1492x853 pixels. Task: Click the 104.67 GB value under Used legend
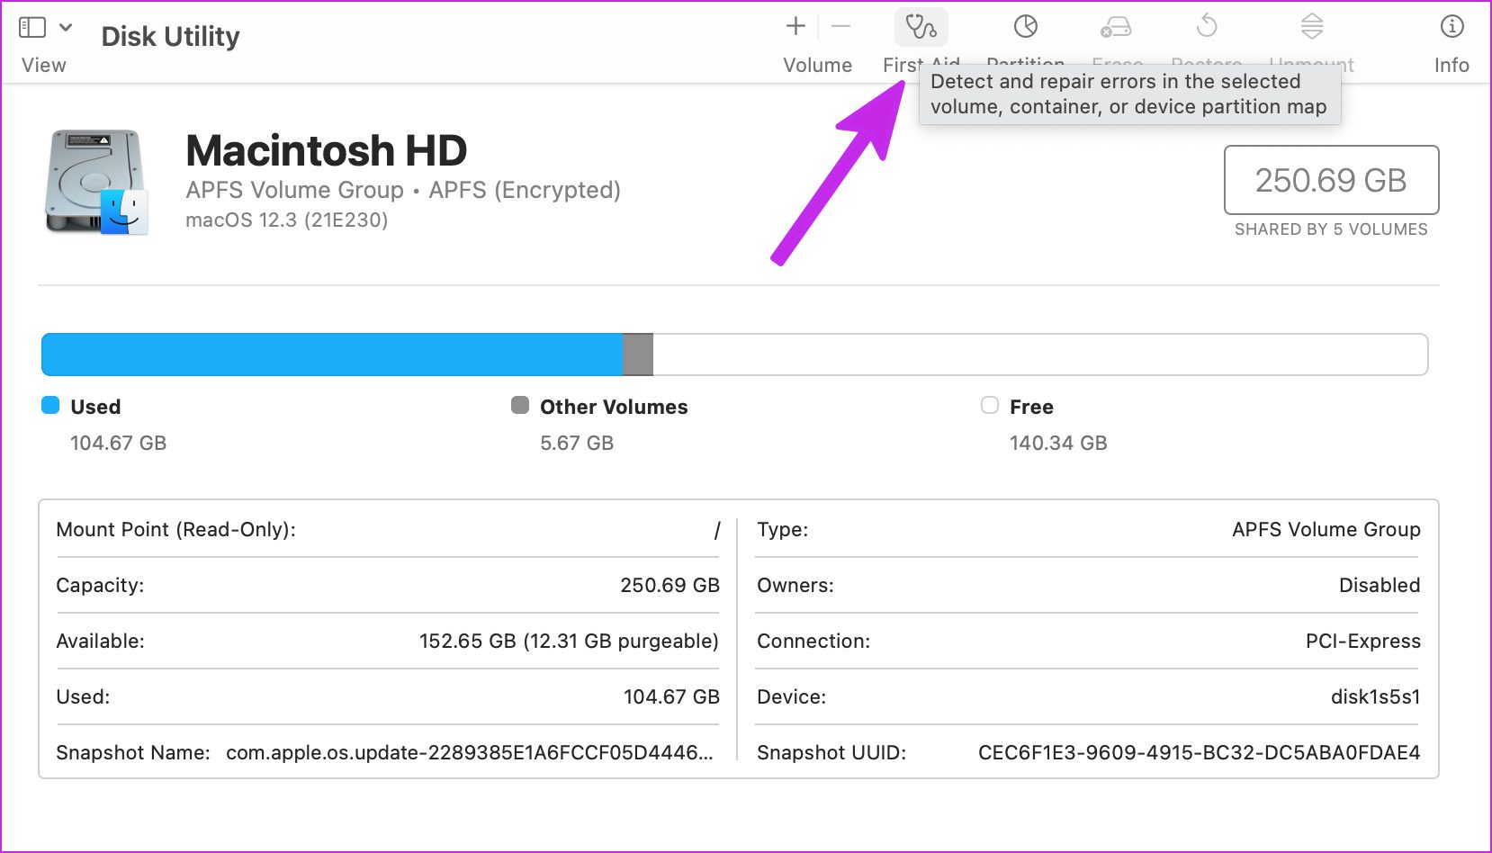[x=119, y=443]
